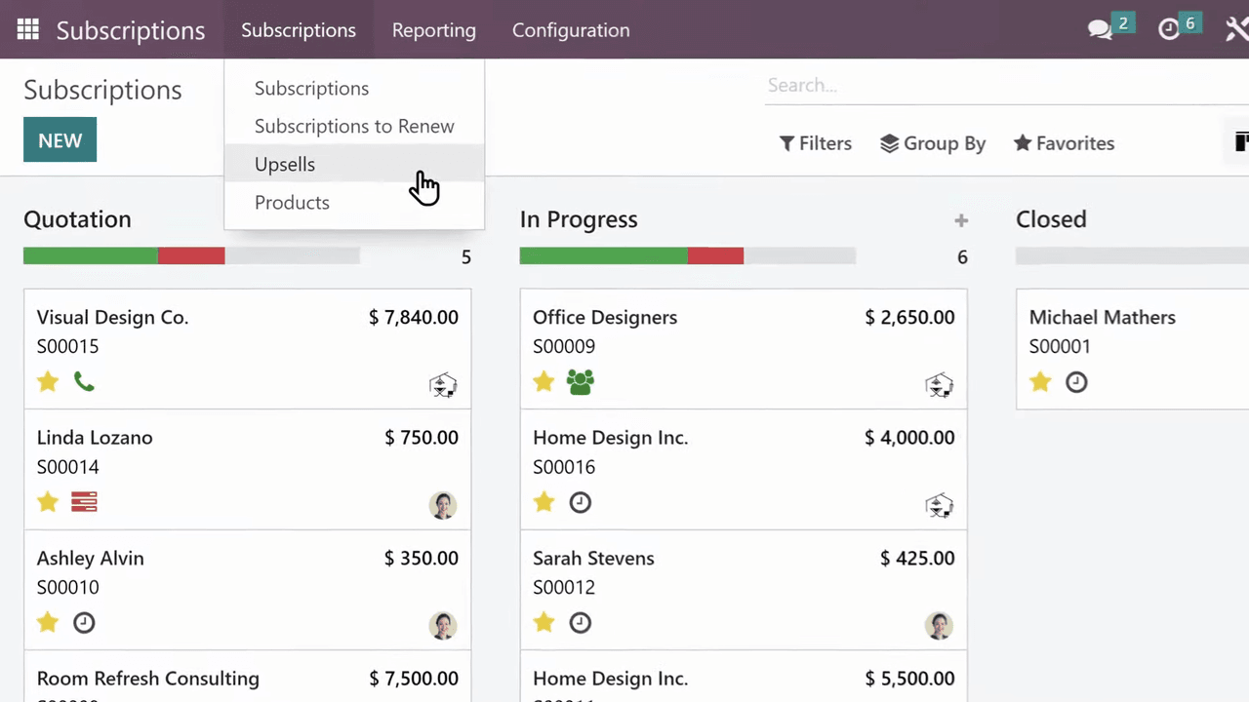Open the apps grid menu
The height and width of the screenshot is (702, 1249).
click(27, 29)
